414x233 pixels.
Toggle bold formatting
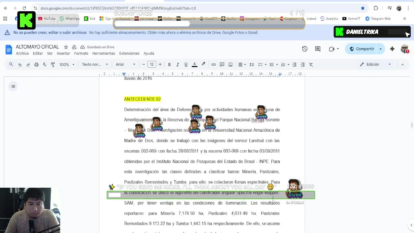tap(169, 64)
